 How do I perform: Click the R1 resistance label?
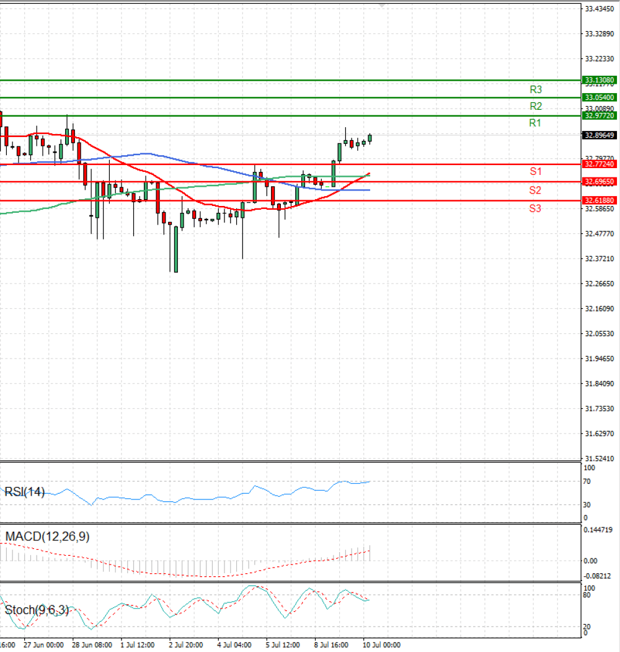(x=535, y=123)
